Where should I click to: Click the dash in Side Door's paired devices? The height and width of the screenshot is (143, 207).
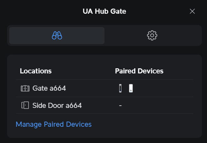[x=120, y=105]
